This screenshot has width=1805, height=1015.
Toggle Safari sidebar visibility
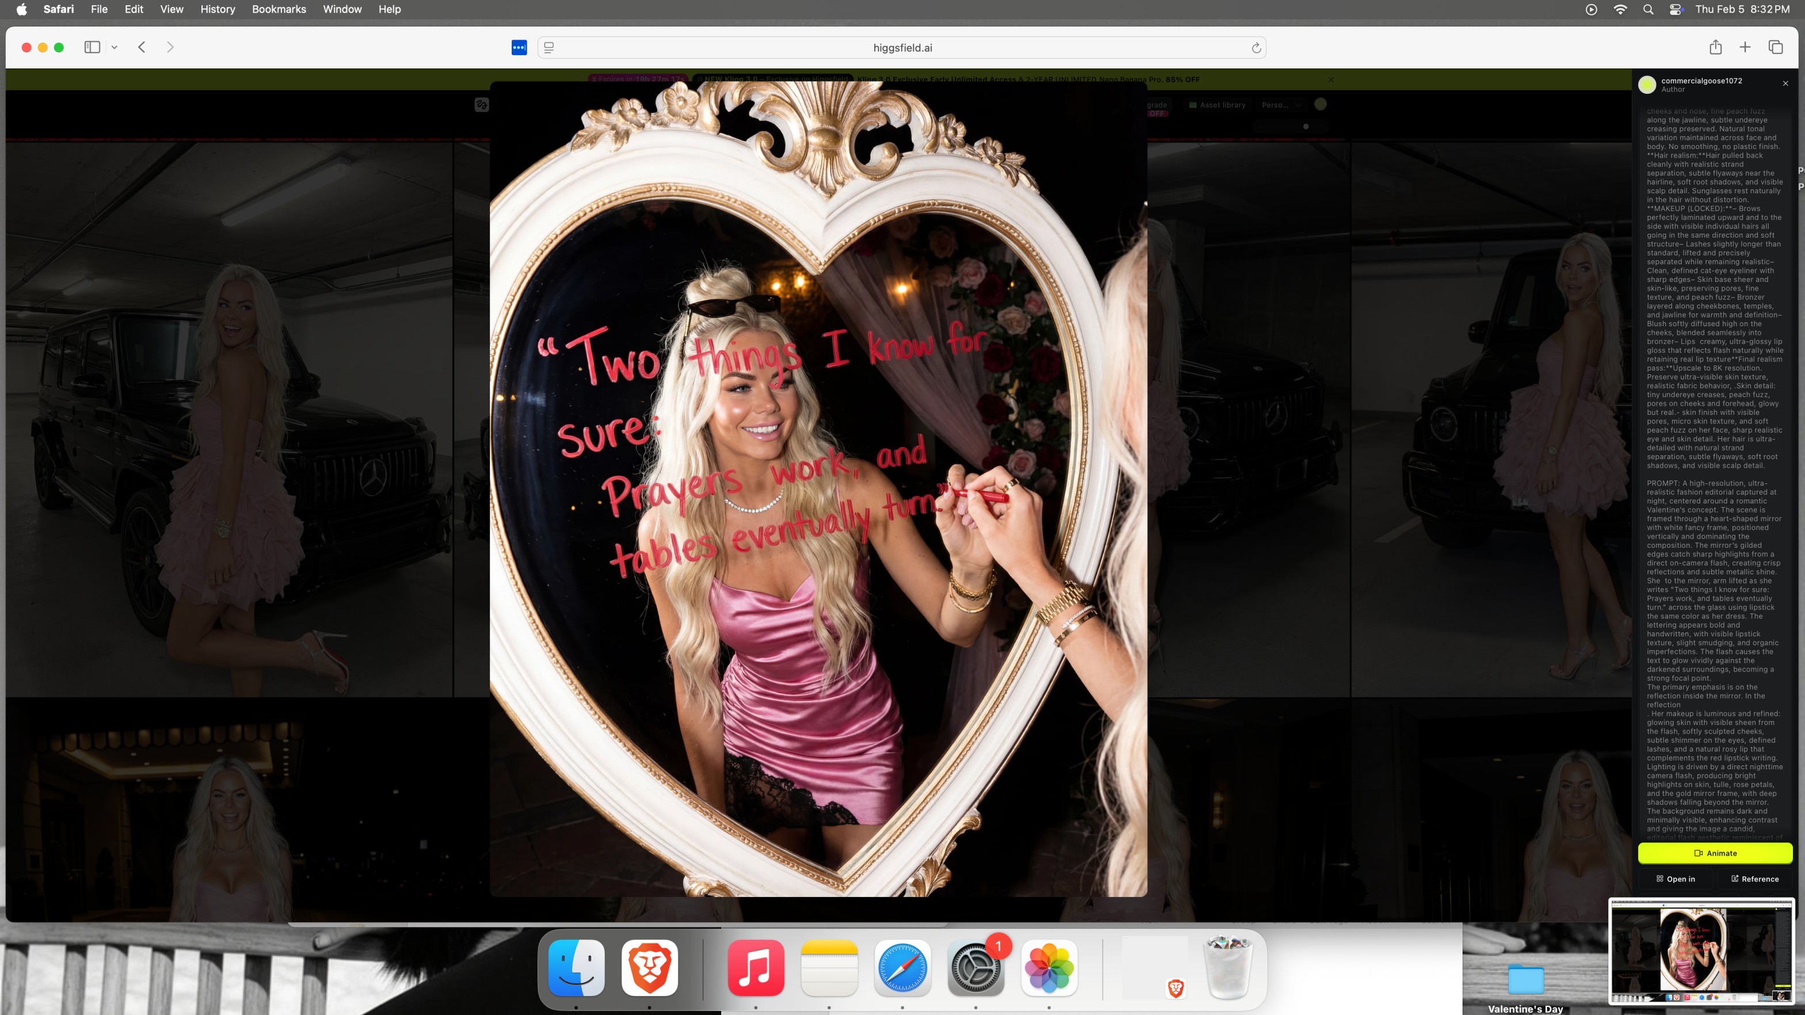point(92,47)
